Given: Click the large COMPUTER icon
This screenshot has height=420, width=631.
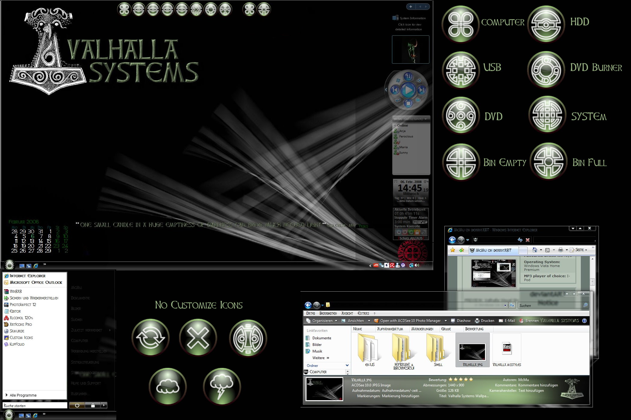Looking at the screenshot, I should pyautogui.click(x=460, y=24).
